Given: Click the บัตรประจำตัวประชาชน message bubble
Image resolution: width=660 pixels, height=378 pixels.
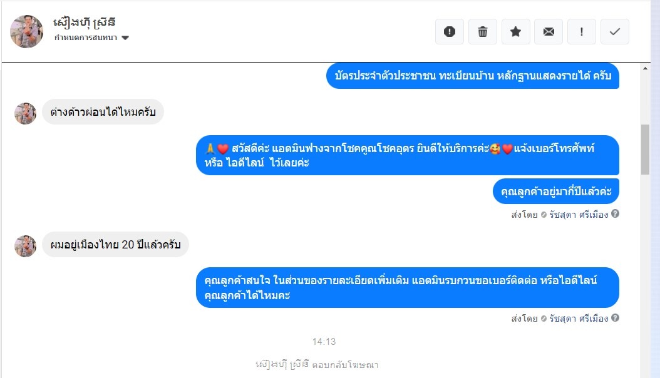Looking at the screenshot, I should coord(473,76).
